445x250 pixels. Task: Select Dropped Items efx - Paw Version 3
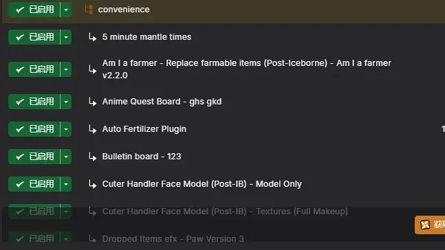point(173,238)
